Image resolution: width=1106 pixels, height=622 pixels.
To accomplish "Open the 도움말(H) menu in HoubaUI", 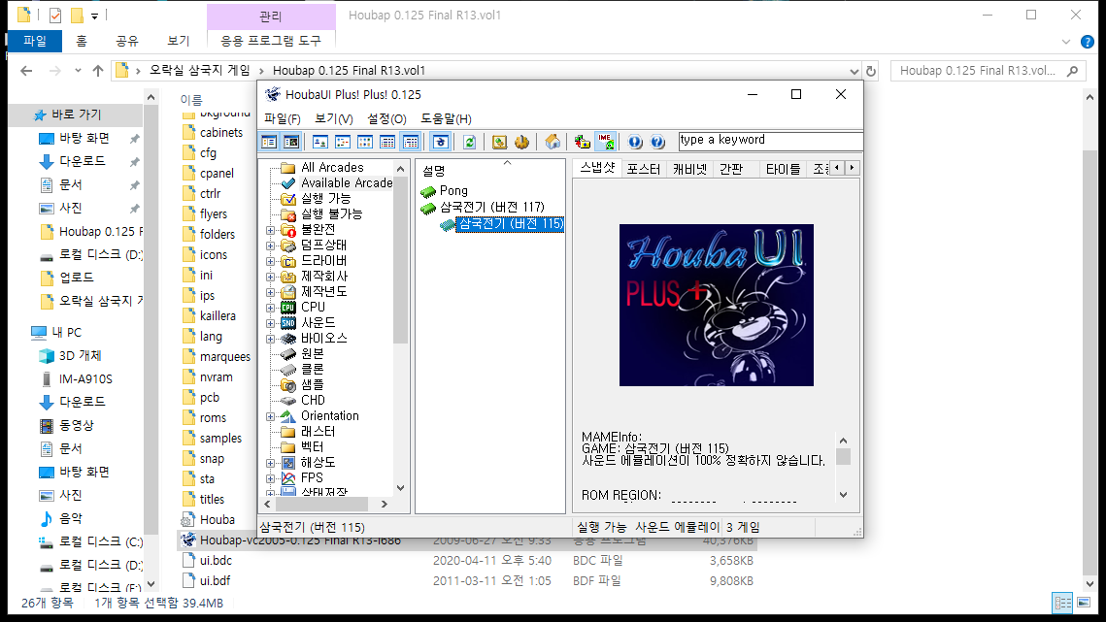I will click(x=446, y=118).
